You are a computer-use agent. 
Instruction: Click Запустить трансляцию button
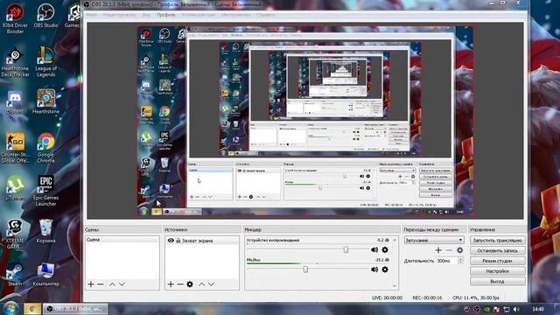point(498,241)
